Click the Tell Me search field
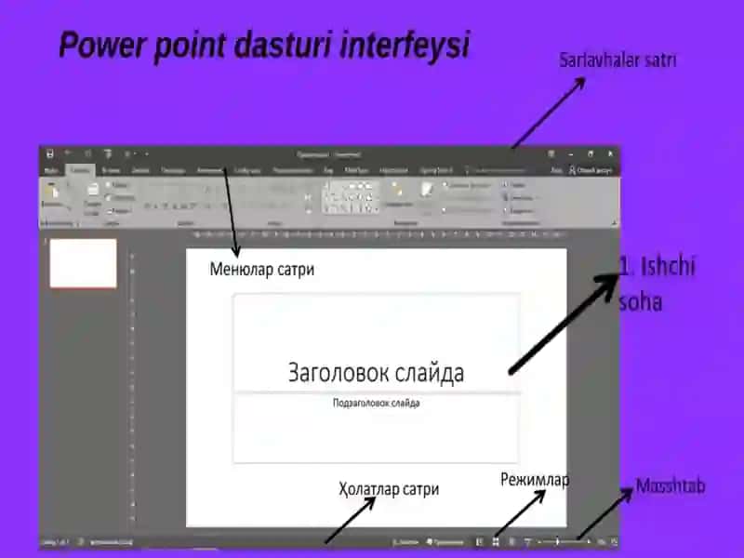Viewport: 744px width, 558px height. (x=497, y=170)
